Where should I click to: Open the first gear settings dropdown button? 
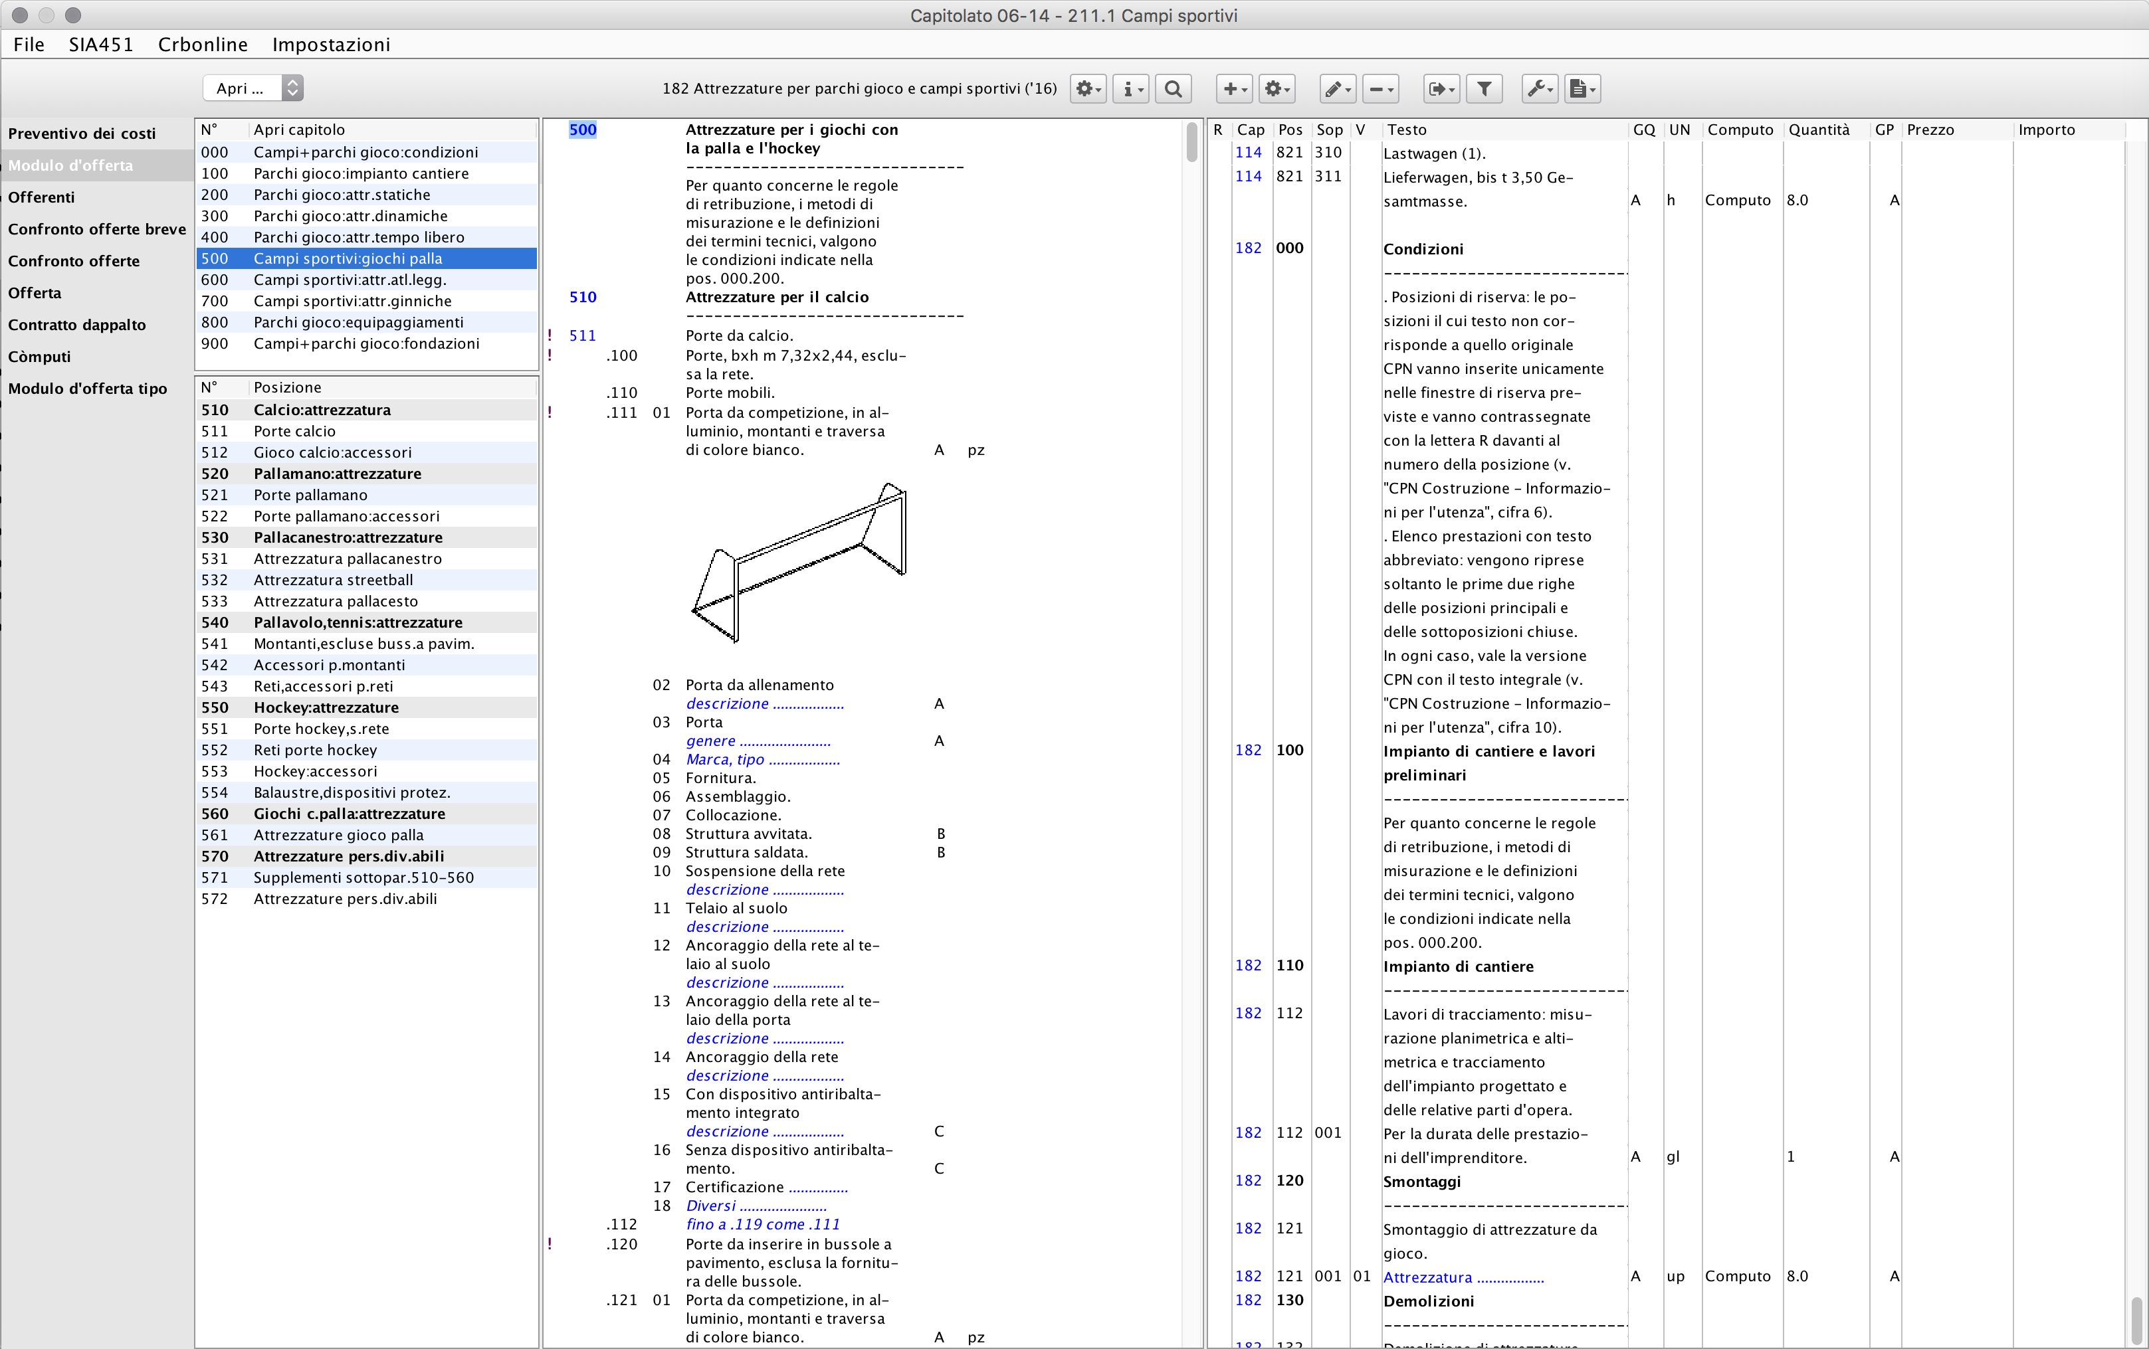tap(1088, 88)
